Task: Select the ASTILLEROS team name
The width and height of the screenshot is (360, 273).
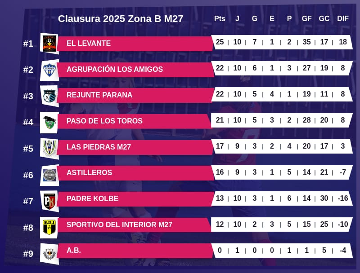Action: pos(89,173)
